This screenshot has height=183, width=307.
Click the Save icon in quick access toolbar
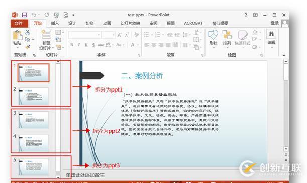pos(24,15)
